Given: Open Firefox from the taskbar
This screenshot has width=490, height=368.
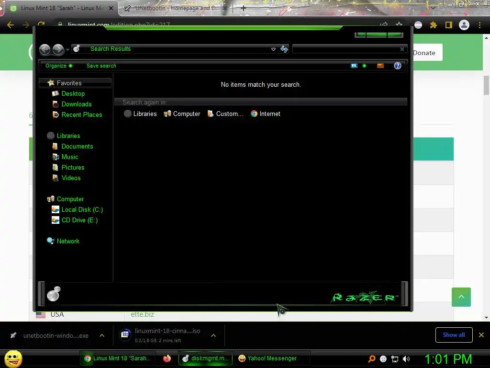Looking at the screenshot, I should pyautogui.click(x=167, y=358).
